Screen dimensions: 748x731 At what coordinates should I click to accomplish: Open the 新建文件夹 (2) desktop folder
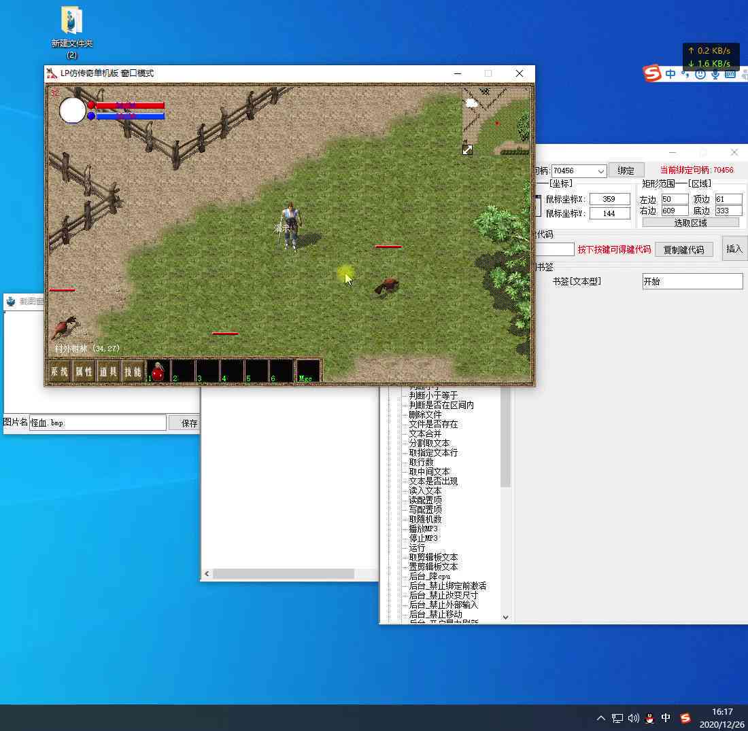(x=71, y=32)
